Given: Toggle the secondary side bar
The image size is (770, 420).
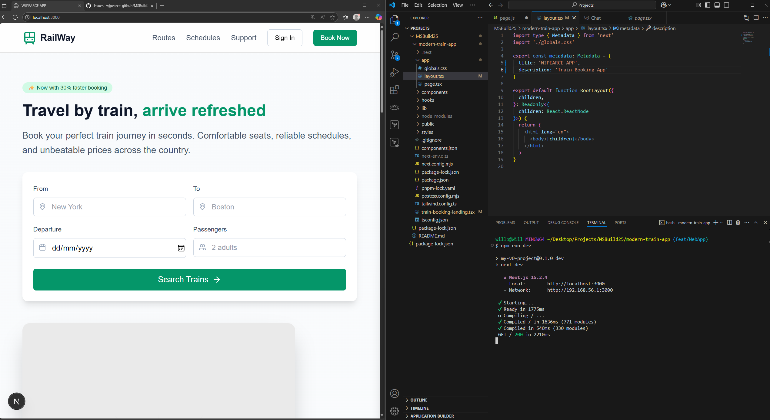Looking at the screenshot, I should click(726, 5).
